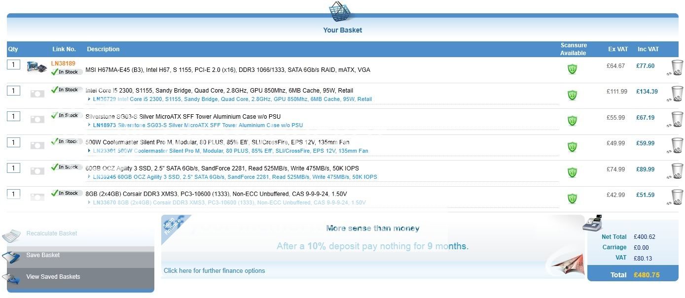Open View Saved Baskets

[53, 277]
